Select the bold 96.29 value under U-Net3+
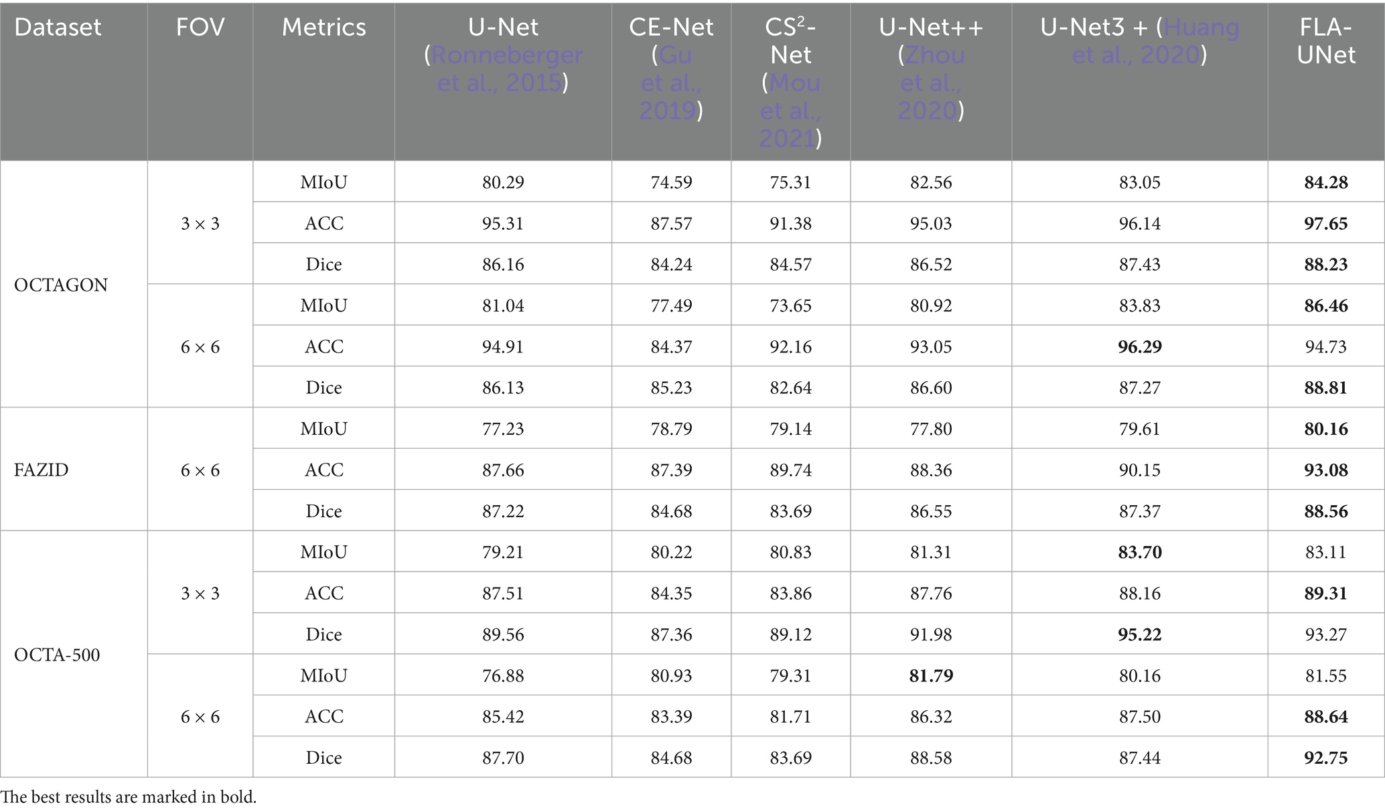Image resolution: width=1385 pixels, height=812 pixels. click(1140, 346)
